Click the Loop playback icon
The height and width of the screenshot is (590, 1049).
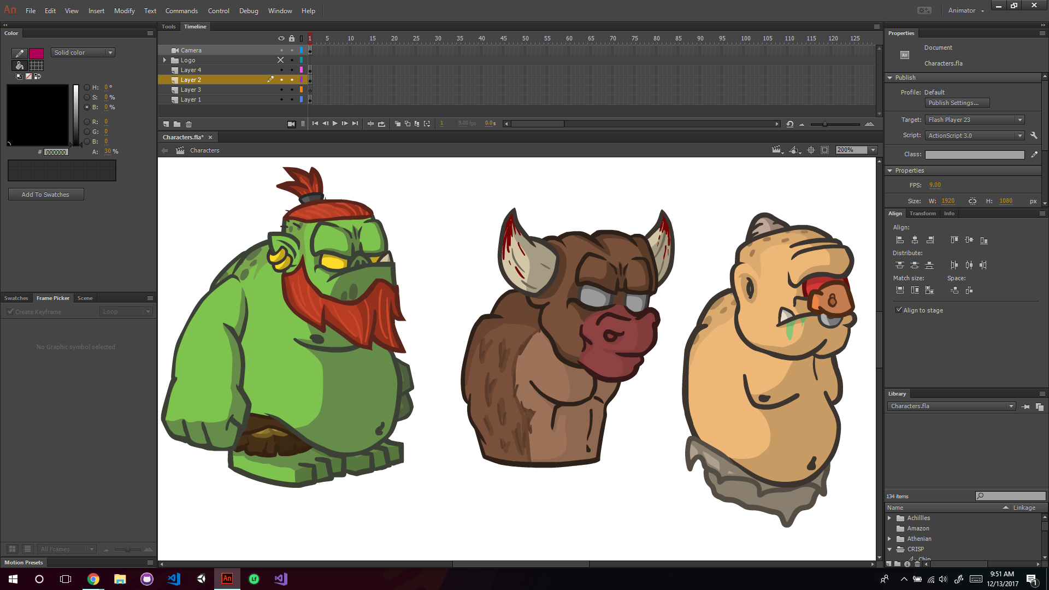381,124
